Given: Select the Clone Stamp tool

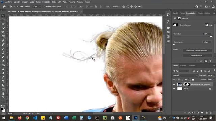Looking at the screenshot, I should coord(3,53).
